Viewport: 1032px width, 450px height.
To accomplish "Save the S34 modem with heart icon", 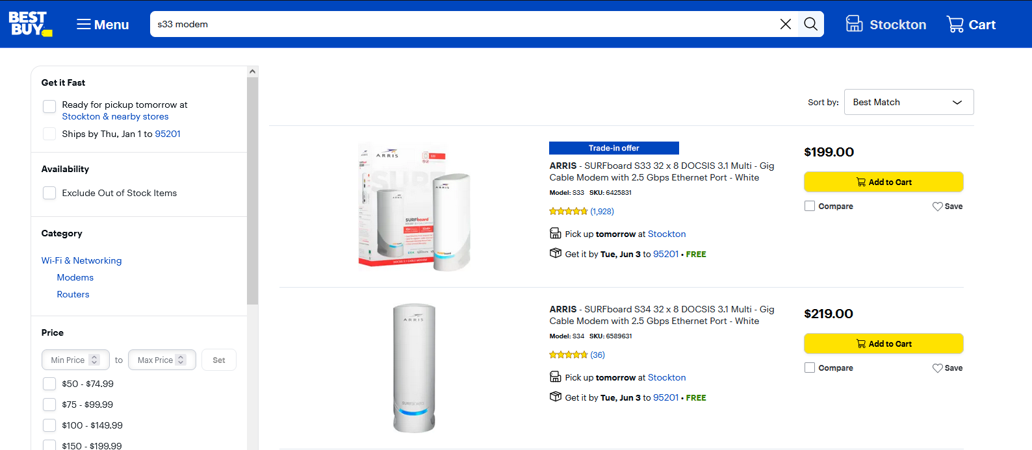I will point(937,368).
